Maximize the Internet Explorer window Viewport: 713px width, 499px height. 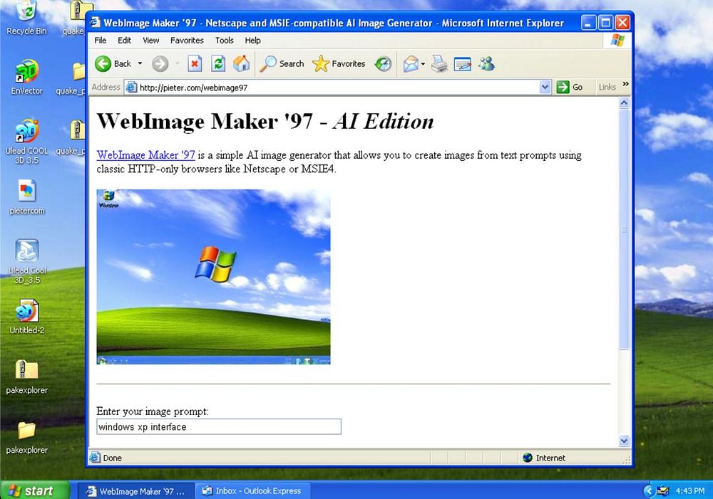coord(605,23)
